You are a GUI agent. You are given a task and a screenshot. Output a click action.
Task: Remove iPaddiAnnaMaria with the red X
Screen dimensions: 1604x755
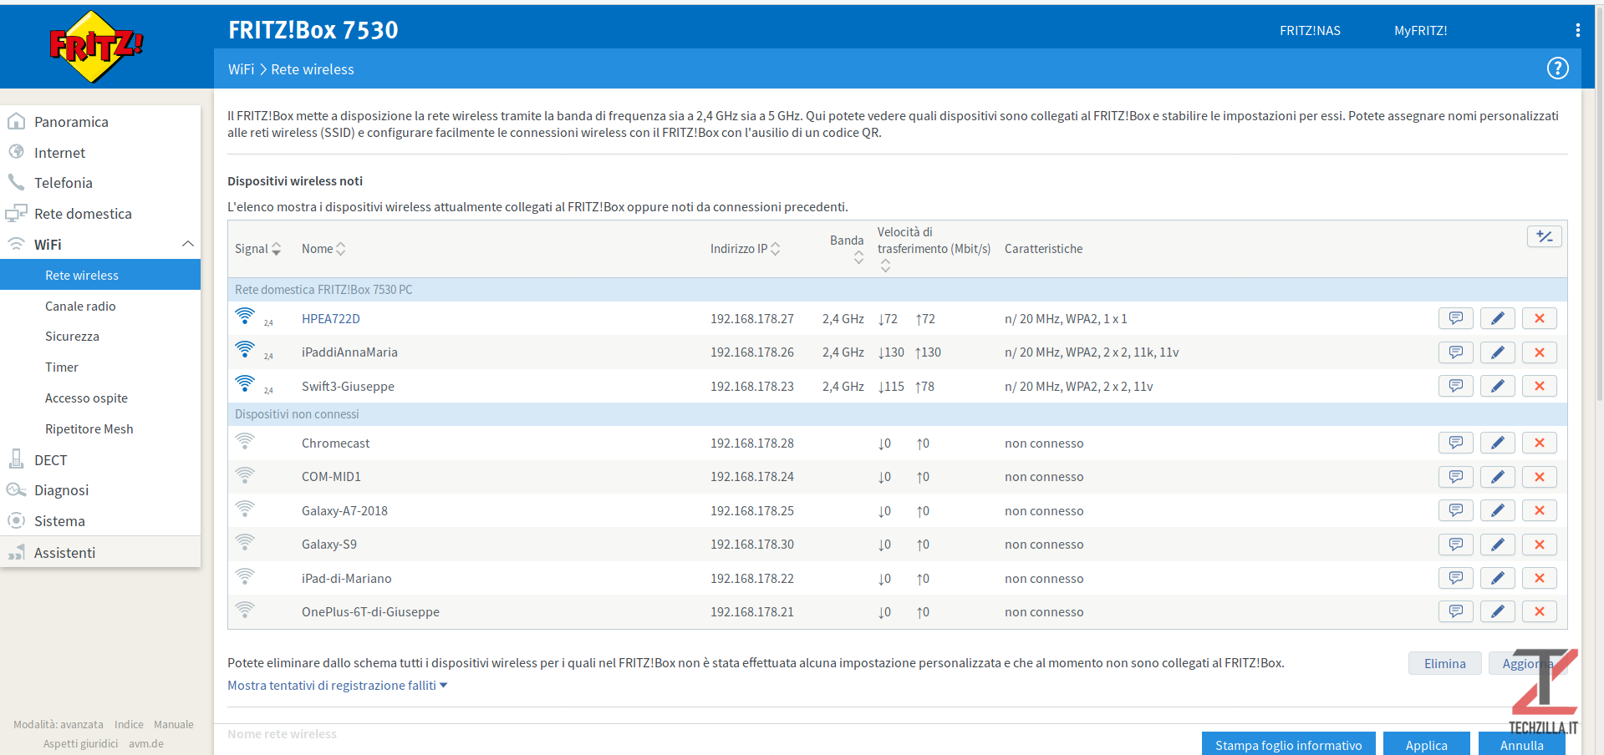coord(1539,352)
